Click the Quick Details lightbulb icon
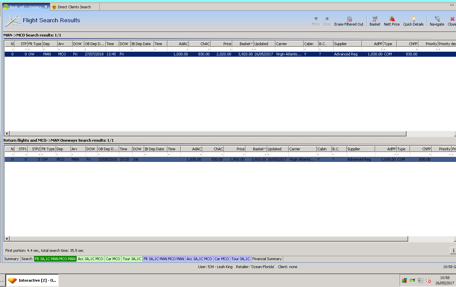 [x=413, y=21]
